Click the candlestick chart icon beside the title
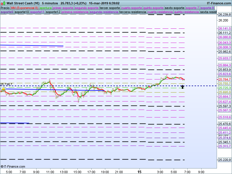 [x=3, y=3]
